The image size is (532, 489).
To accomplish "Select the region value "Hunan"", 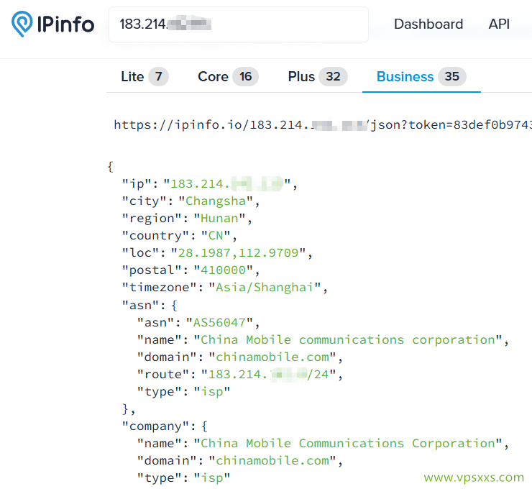I will (219, 218).
